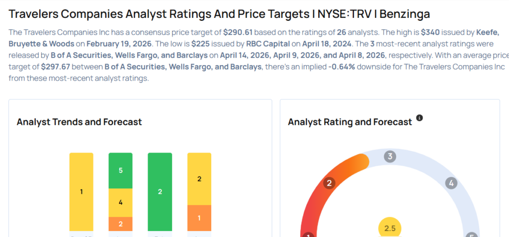Viewport: 509px width, 237px height.
Task: Click the green segment labeled 5
Action: coord(120,170)
